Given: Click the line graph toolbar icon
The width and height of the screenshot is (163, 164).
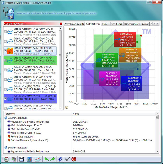Looking at the screenshot, I should point(37,159).
